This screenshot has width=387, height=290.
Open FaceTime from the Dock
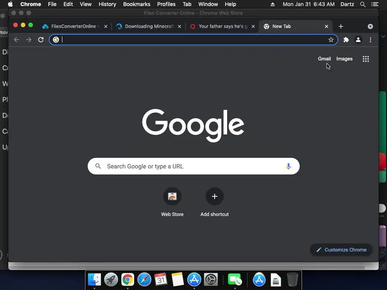pyautogui.click(x=234, y=280)
